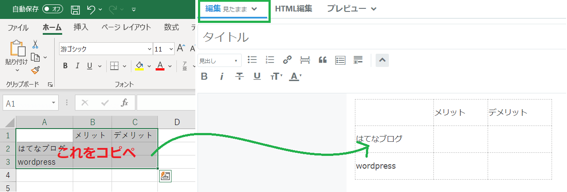Switch to the 挿入 ribbon tab
The height and width of the screenshot is (192, 567).
[x=81, y=27]
